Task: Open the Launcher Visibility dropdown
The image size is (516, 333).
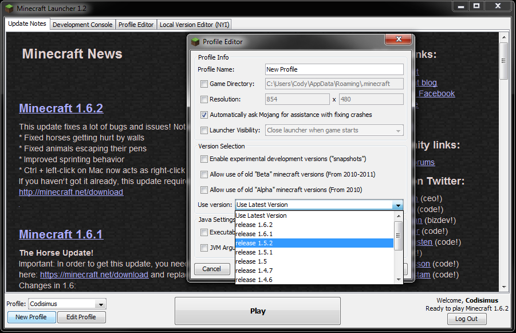Action: tap(334, 131)
